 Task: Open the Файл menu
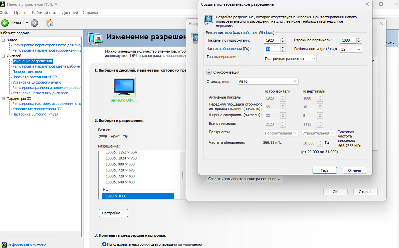click(5, 13)
